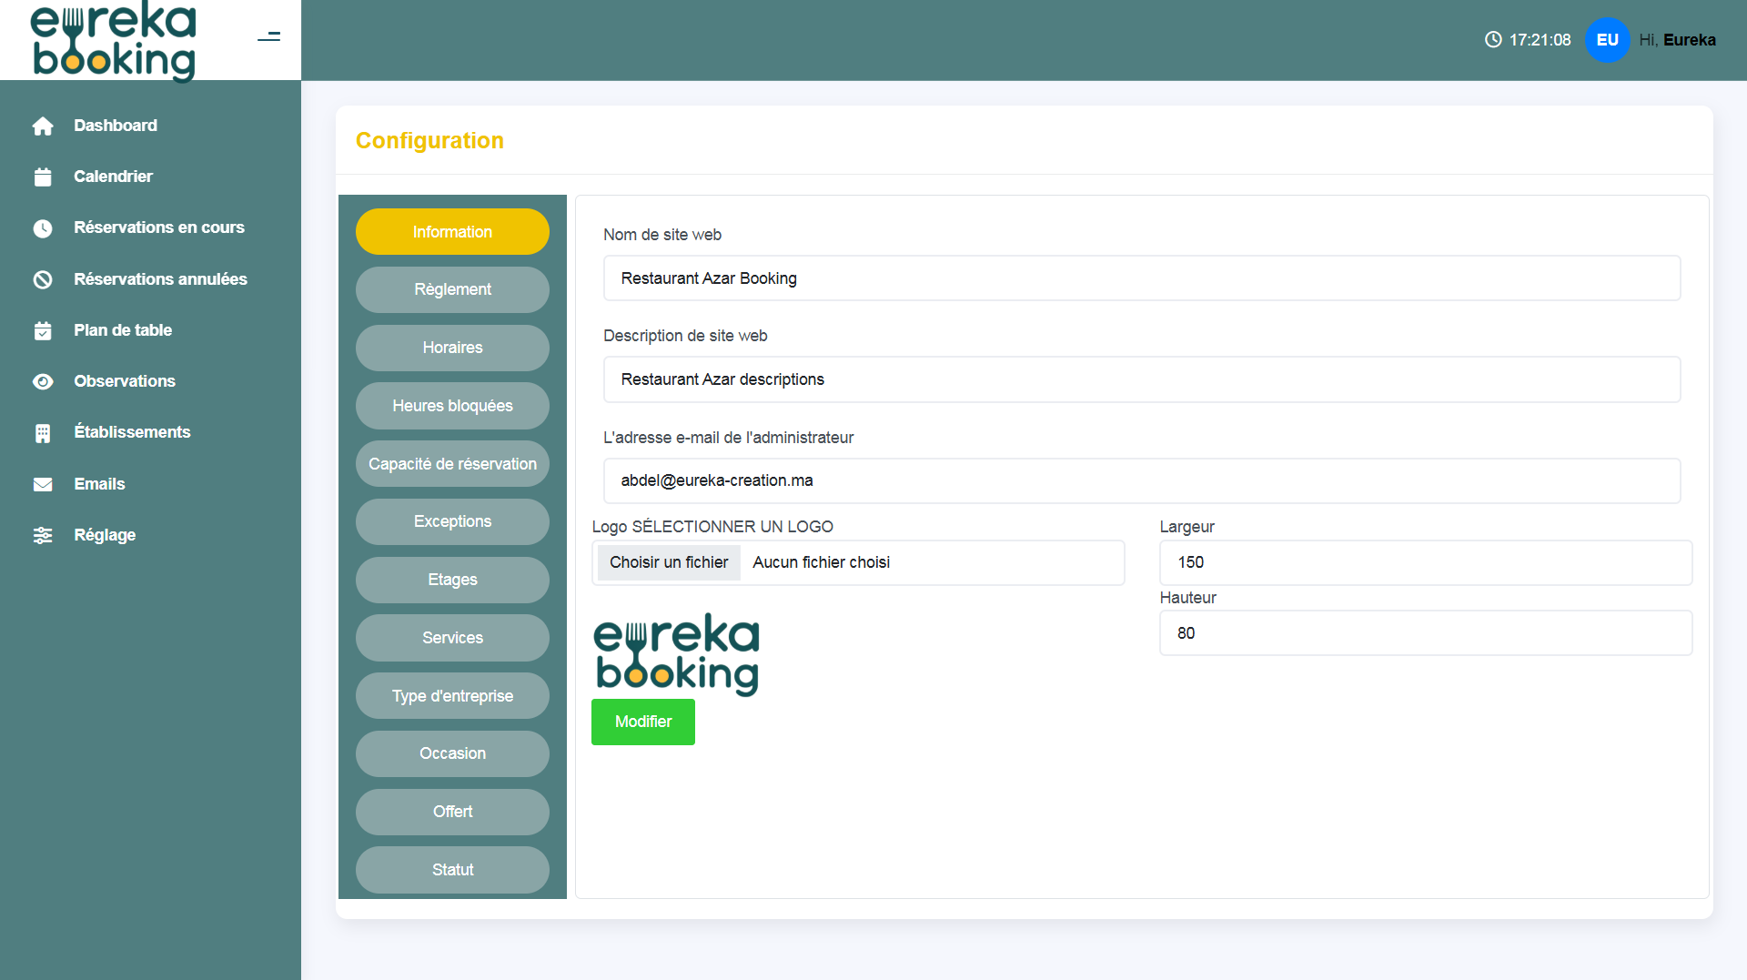Click the Dashboard home icon
Viewport: 1747px width, 980px height.
click(43, 126)
